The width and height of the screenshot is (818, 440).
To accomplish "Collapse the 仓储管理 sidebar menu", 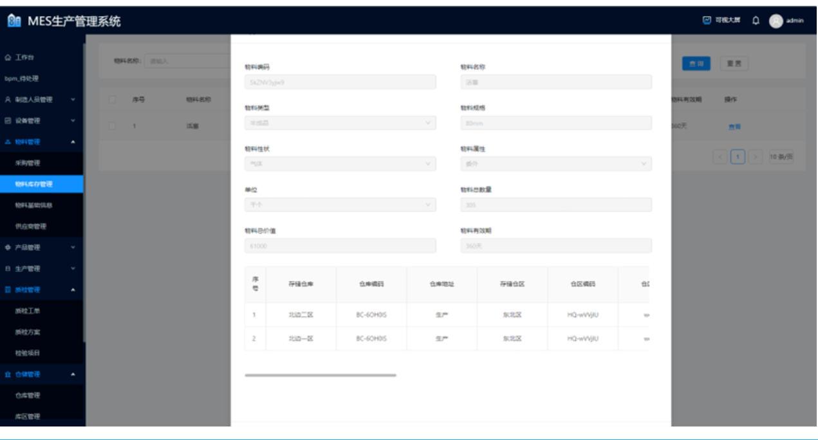I will pyautogui.click(x=73, y=374).
